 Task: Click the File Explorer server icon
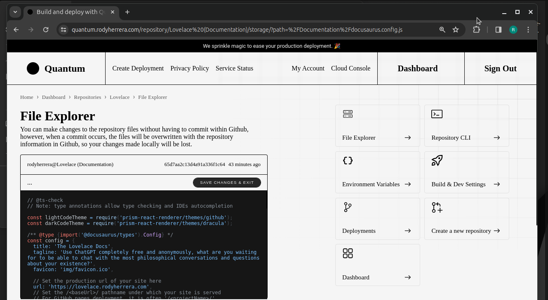(x=348, y=114)
